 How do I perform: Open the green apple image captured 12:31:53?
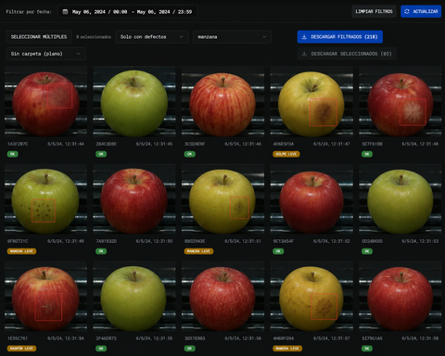(400, 199)
